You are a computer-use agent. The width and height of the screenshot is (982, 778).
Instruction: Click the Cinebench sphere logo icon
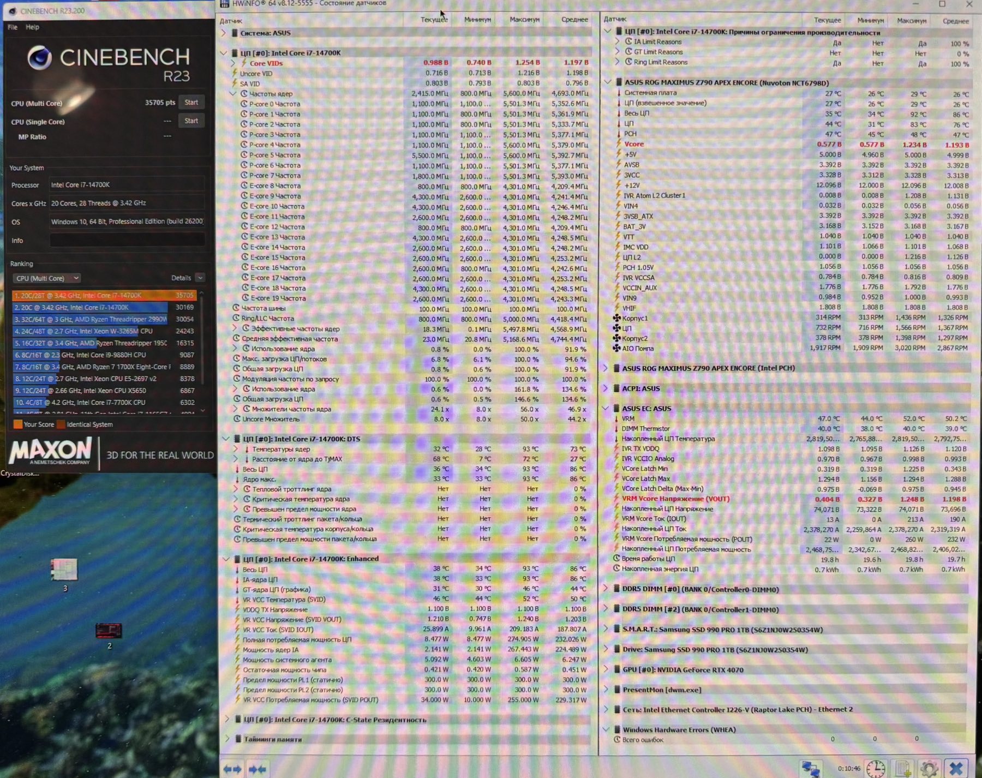pos(39,58)
